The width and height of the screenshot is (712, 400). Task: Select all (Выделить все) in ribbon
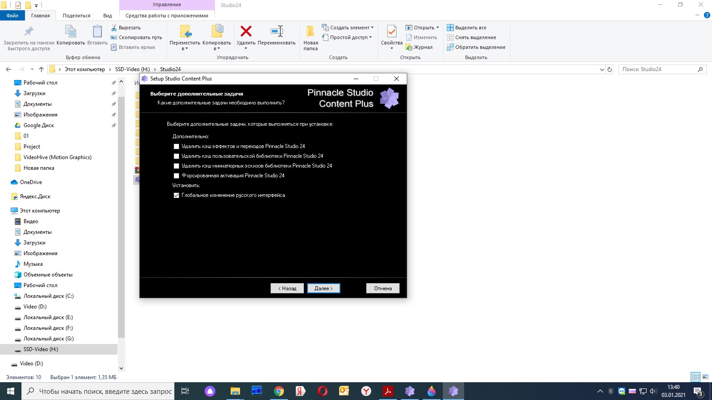tap(467, 28)
